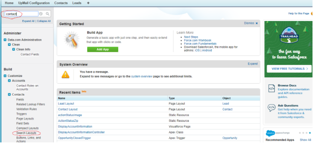Open Buttons, Links, and Actions

pos(29,139)
